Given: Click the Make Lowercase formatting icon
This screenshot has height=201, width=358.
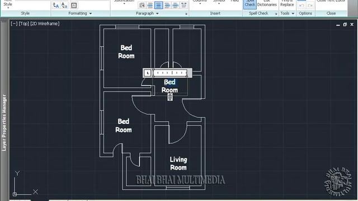Looking at the screenshot, I should pyautogui.click(x=64, y=5).
